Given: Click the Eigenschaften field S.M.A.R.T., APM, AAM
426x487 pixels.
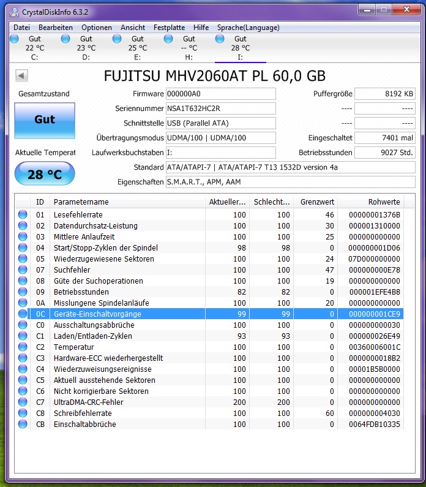Looking at the screenshot, I should 290,182.
